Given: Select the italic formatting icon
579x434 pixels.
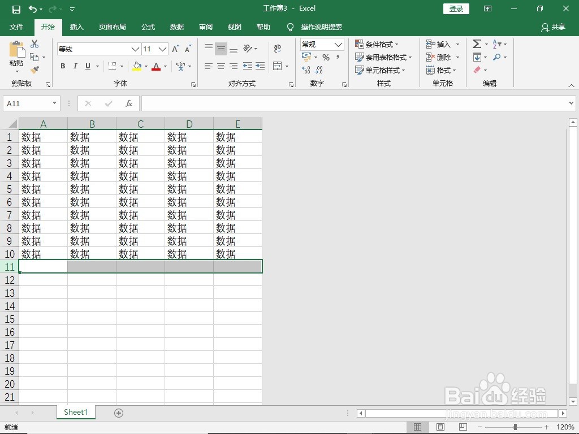Looking at the screenshot, I should pyautogui.click(x=75, y=66).
